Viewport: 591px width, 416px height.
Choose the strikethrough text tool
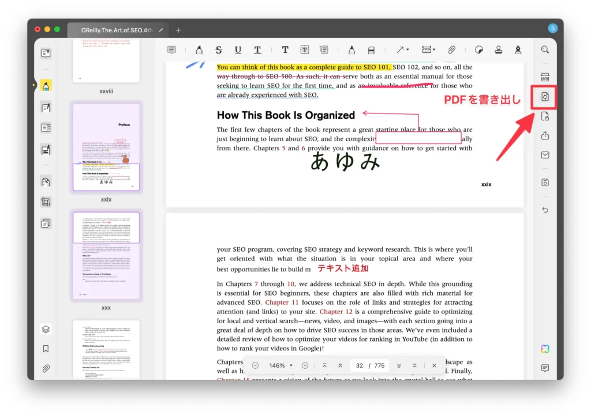(218, 50)
